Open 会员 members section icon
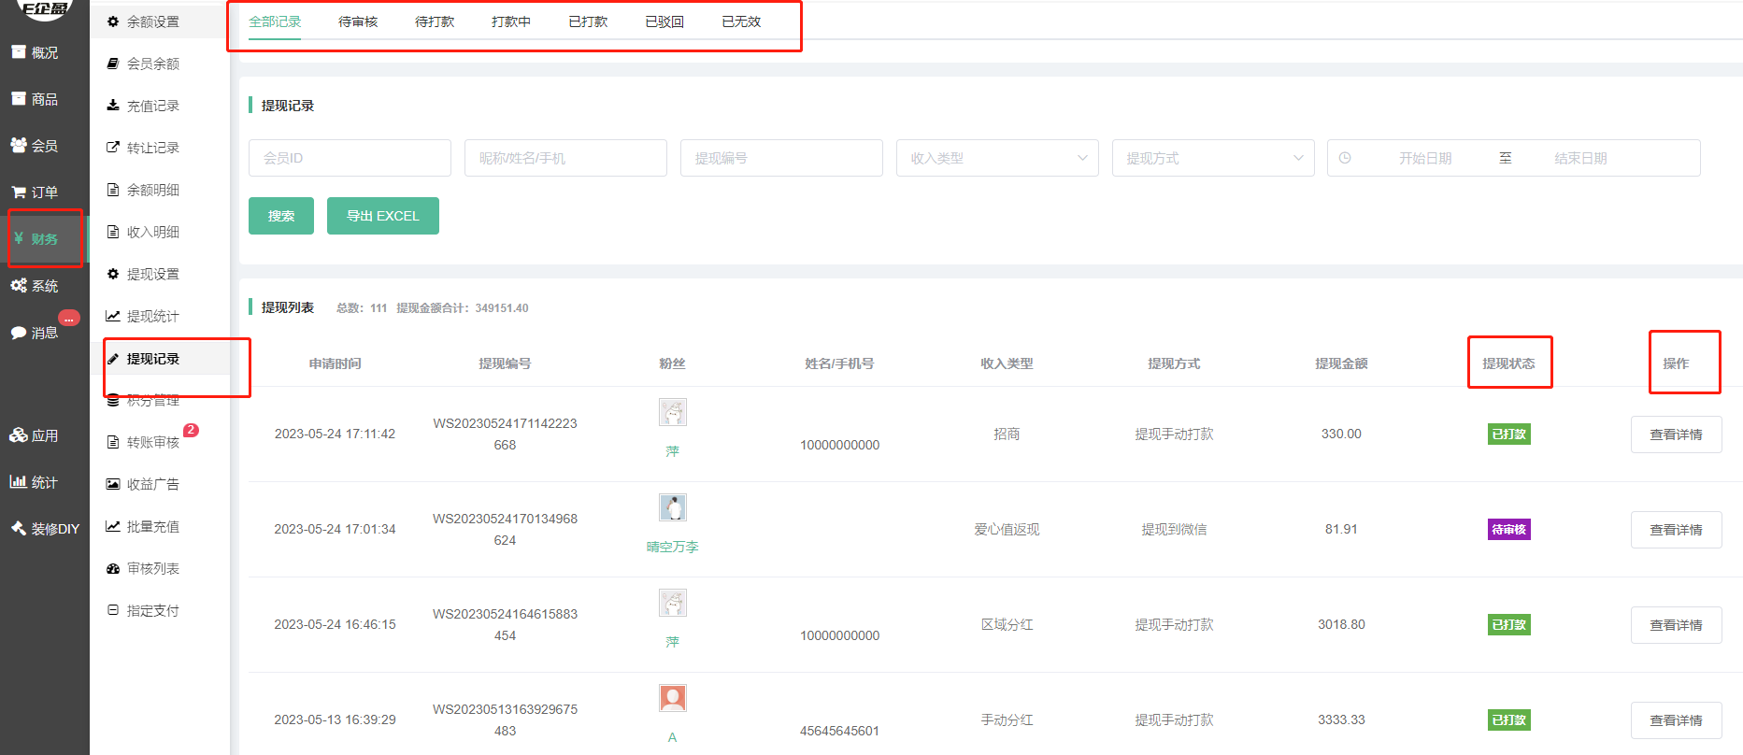Image resolution: width=1743 pixels, height=755 pixels. (x=19, y=146)
